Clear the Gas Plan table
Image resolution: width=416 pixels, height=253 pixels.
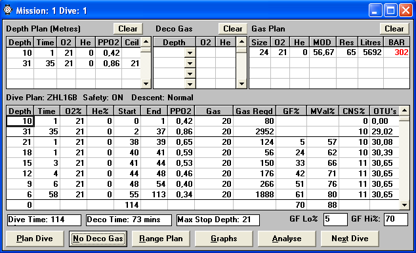tap(394, 29)
